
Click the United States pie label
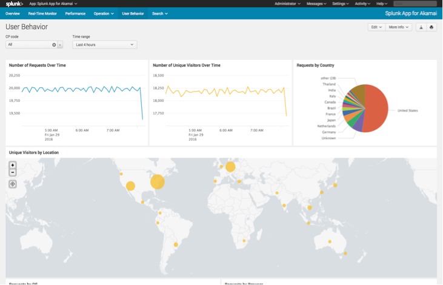(407, 110)
